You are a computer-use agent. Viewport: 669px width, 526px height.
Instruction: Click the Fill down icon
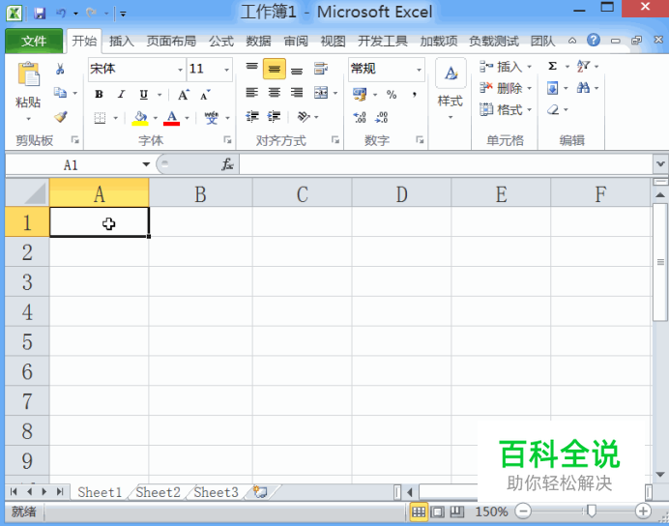tap(553, 88)
